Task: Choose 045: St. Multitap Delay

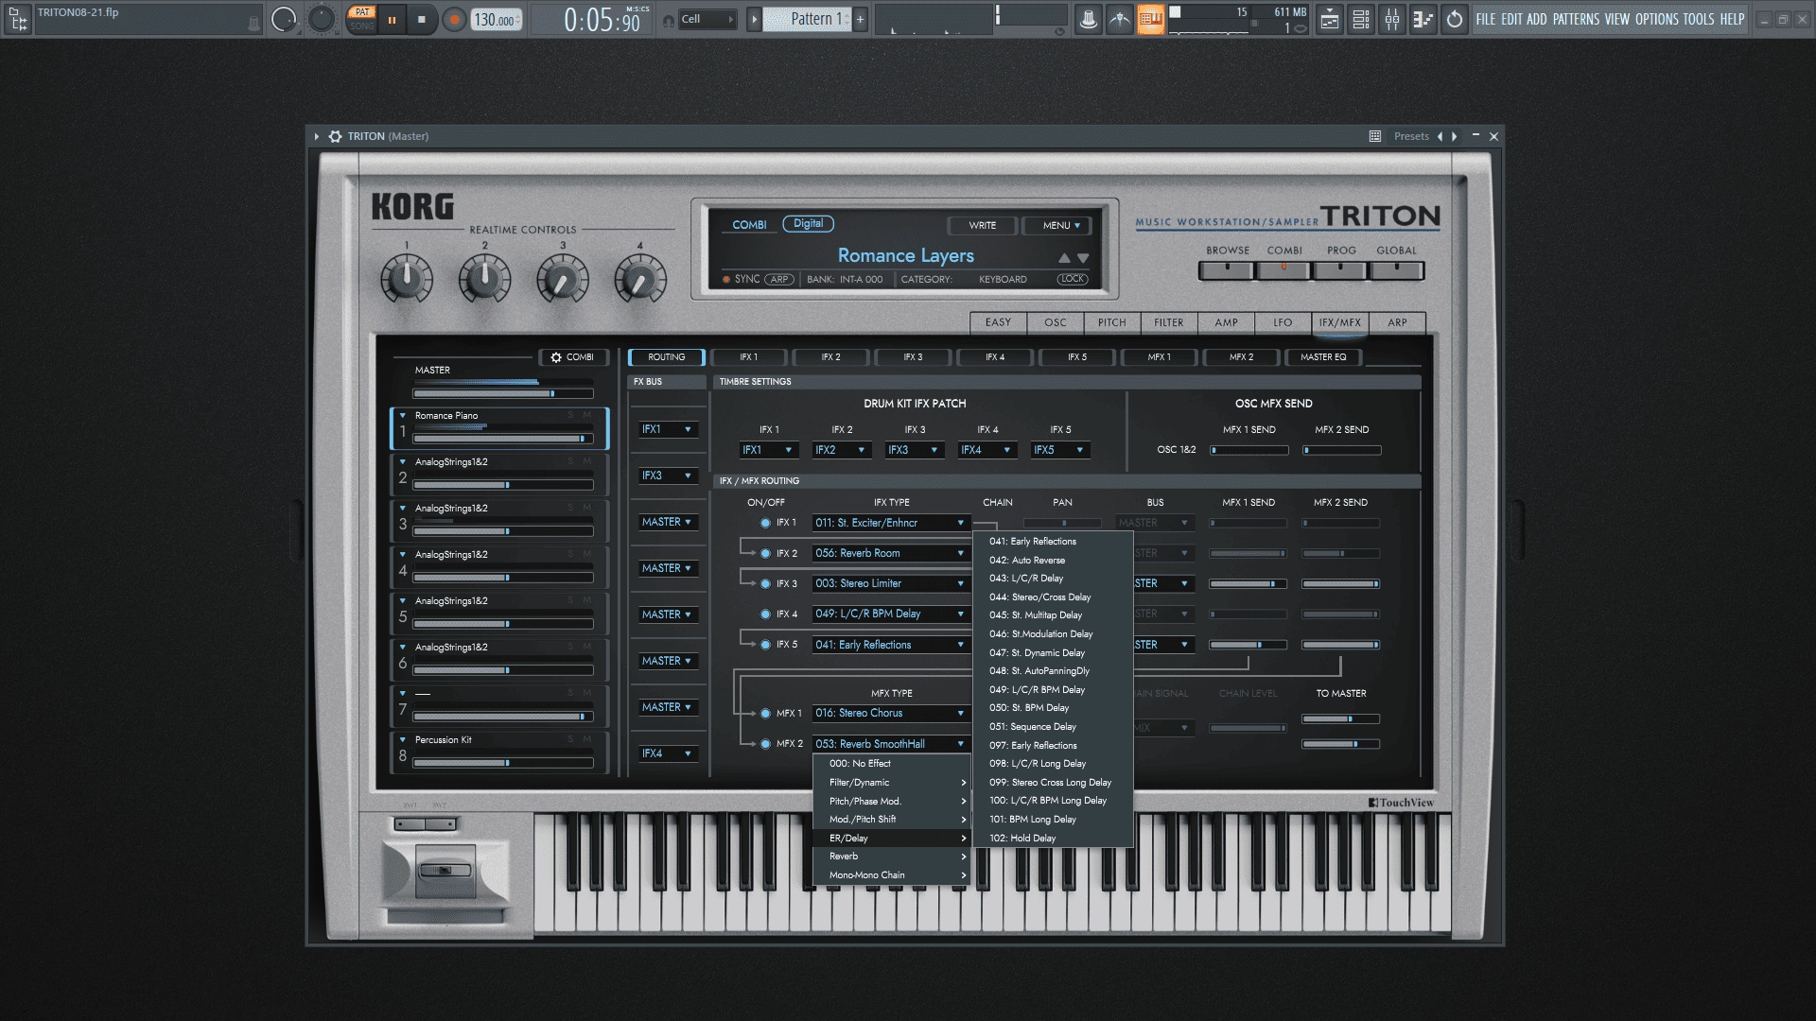Action: [1053, 615]
